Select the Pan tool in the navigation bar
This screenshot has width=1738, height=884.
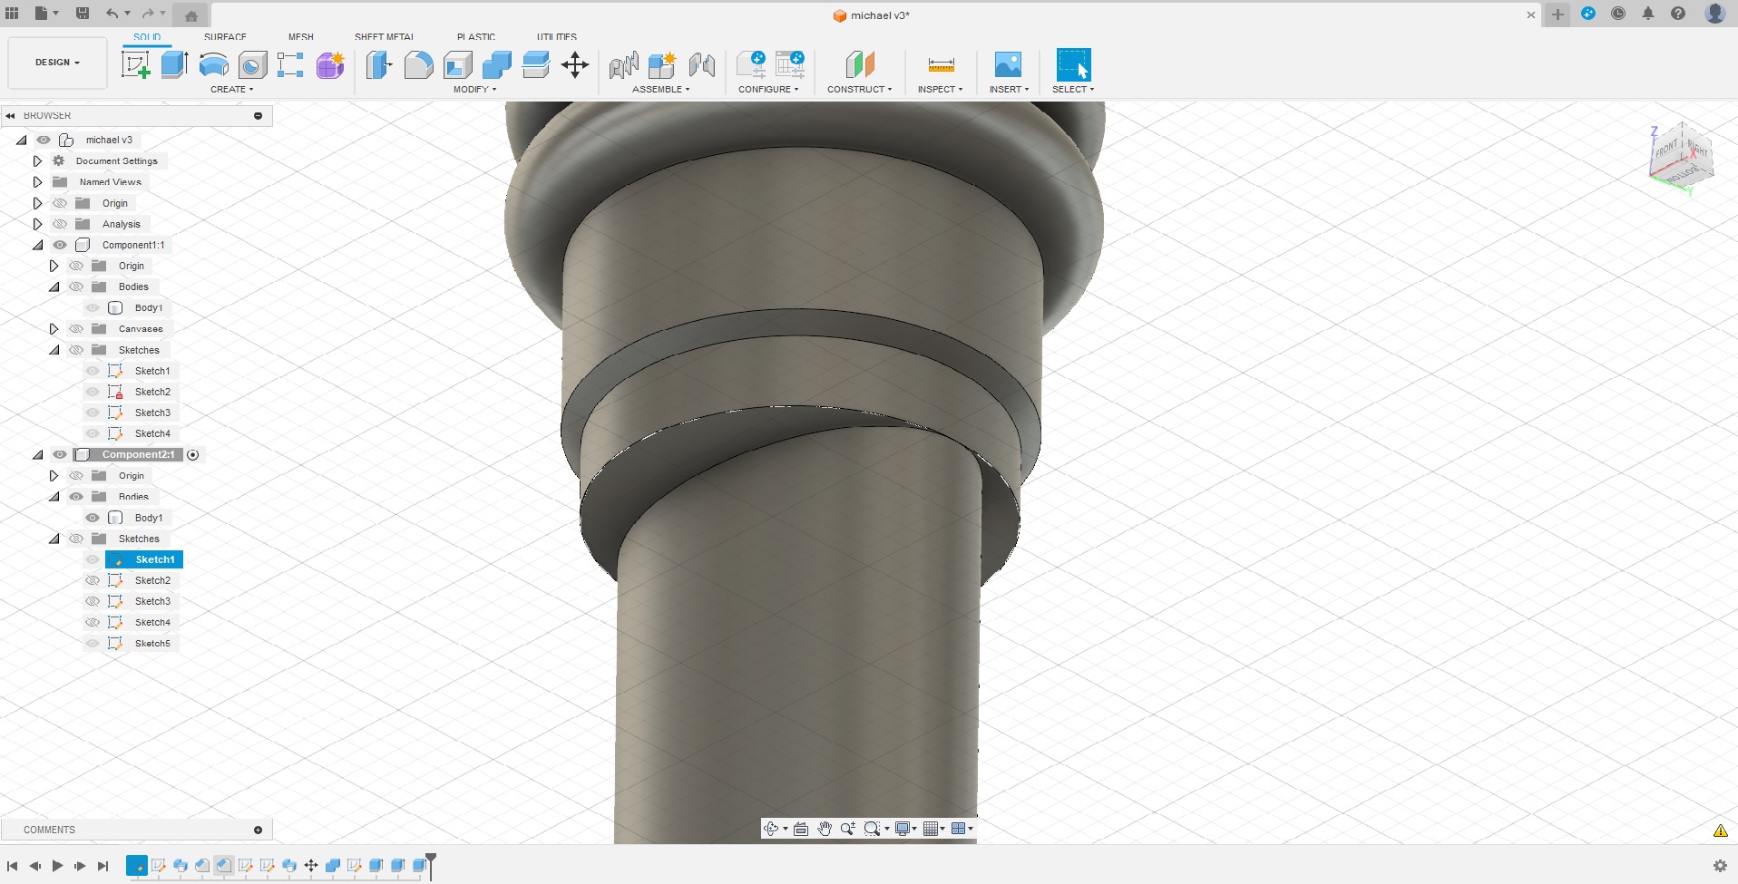click(x=824, y=828)
